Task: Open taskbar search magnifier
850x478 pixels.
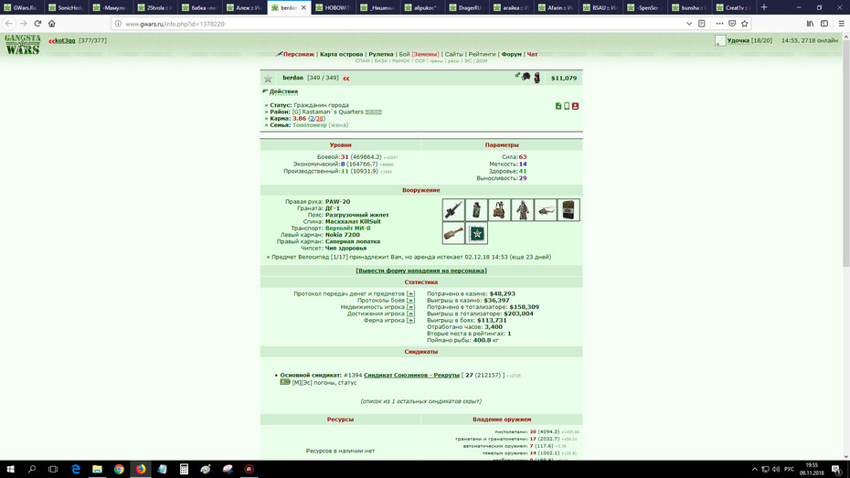Action: coord(31,470)
